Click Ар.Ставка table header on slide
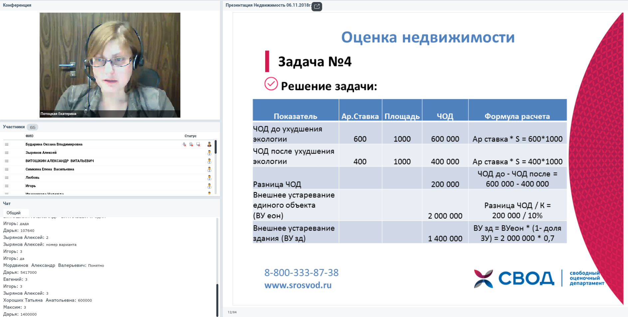Viewport: 628px width, 317px height. (360, 116)
